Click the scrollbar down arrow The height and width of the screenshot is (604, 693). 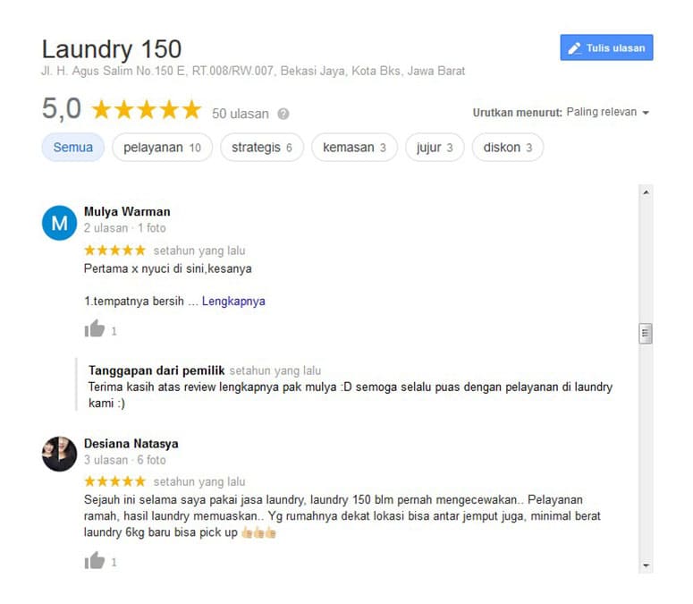click(x=646, y=566)
